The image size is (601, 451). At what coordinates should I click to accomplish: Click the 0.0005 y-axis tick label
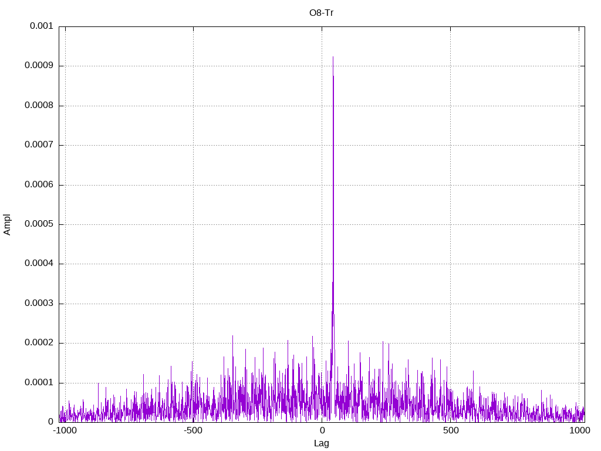click(x=39, y=224)
